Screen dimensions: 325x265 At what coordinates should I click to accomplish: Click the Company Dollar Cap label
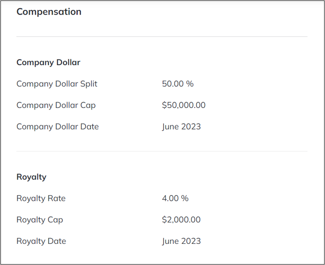pos(56,106)
